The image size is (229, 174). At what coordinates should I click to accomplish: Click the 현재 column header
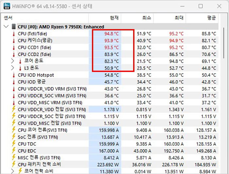105,18
